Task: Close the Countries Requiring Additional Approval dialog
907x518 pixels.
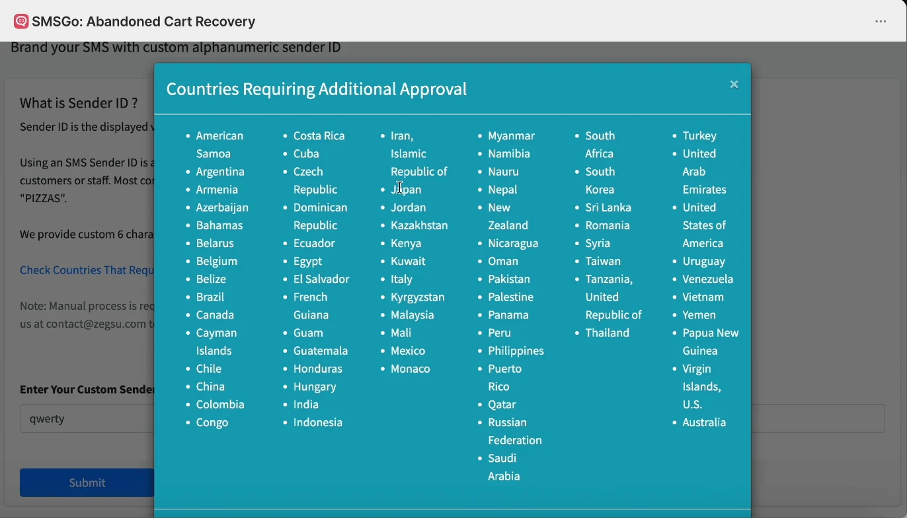Action: coord(734,85)
